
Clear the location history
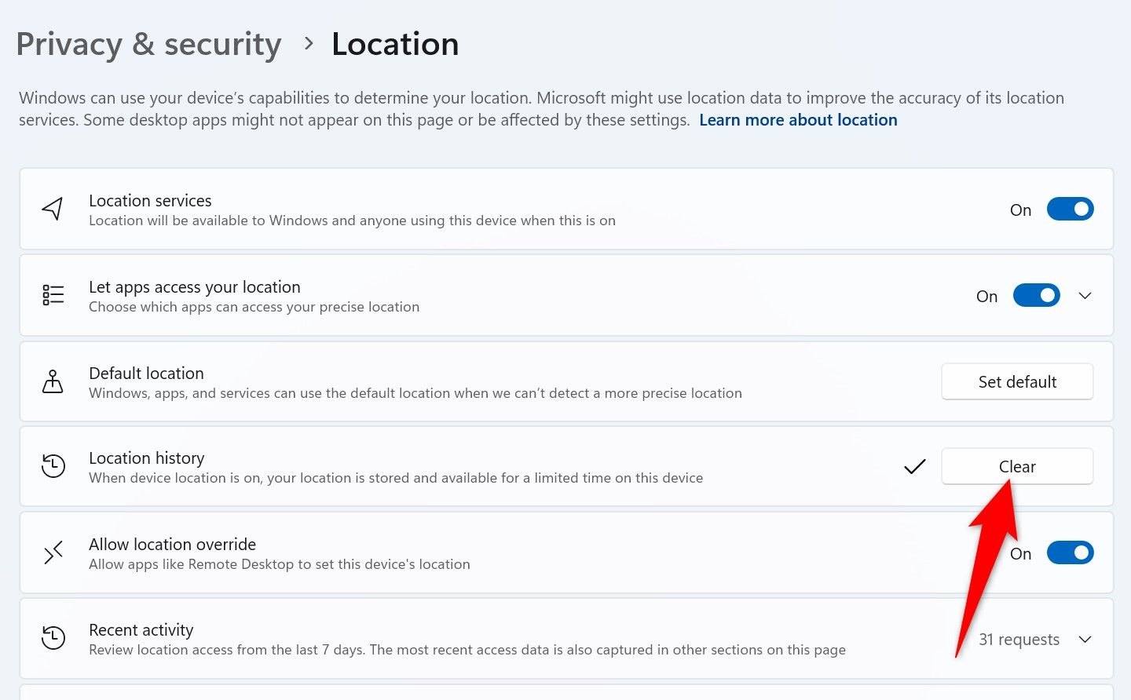[1016, 467]
